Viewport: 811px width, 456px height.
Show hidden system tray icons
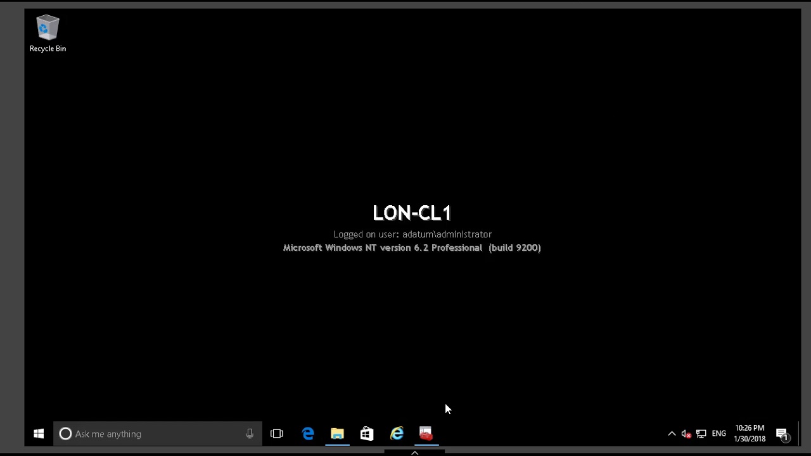click(672, 434)
